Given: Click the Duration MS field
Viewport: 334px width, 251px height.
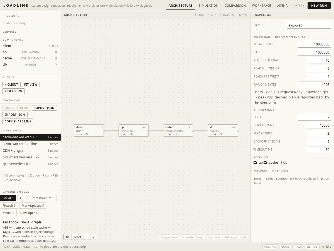Looking at the screenshot, I should 319,125.
